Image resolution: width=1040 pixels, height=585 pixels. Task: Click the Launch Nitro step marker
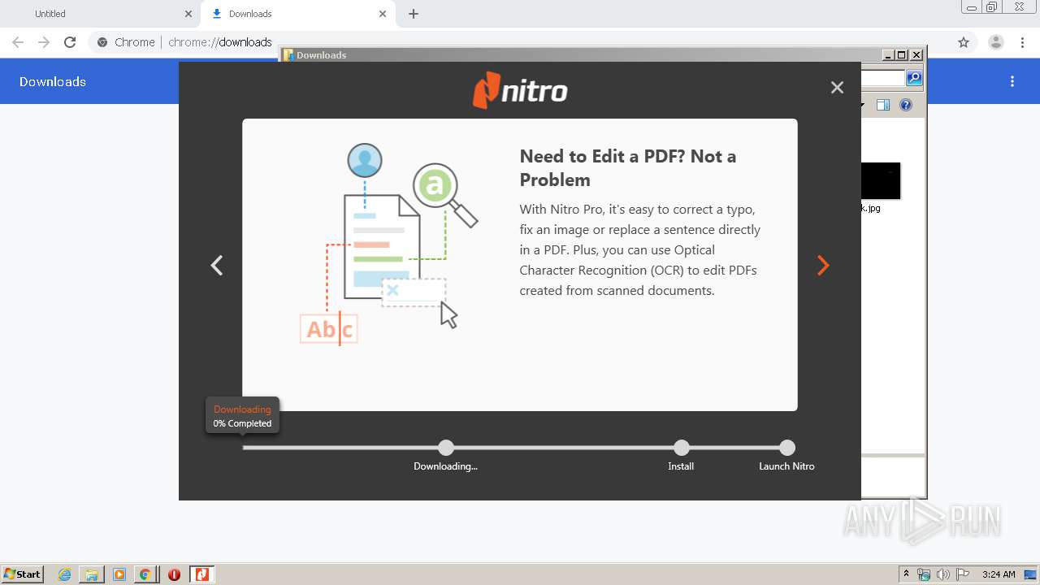pos(786,448)
